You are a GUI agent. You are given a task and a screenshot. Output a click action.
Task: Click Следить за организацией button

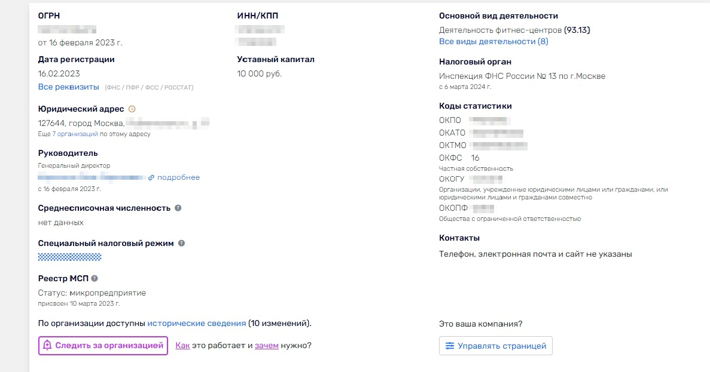[x=103, y=346]
